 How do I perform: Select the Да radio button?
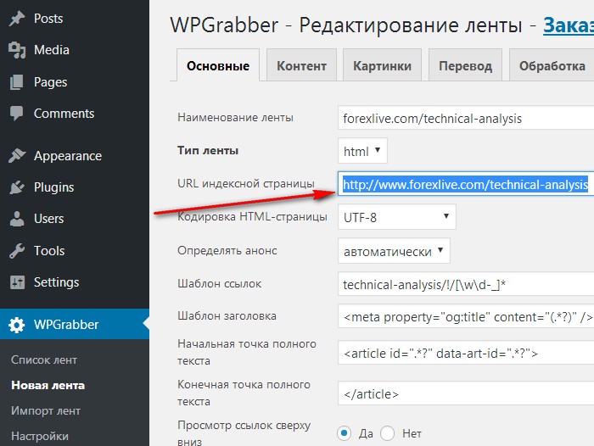point(344,432)
